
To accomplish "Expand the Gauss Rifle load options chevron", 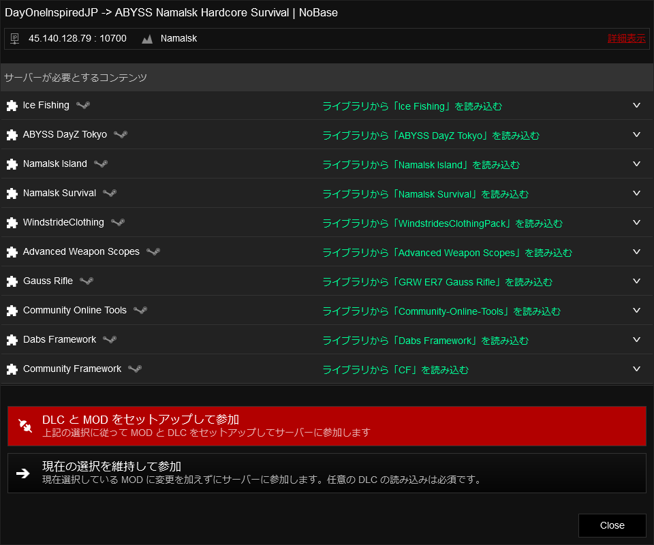I will click(637, 281).
